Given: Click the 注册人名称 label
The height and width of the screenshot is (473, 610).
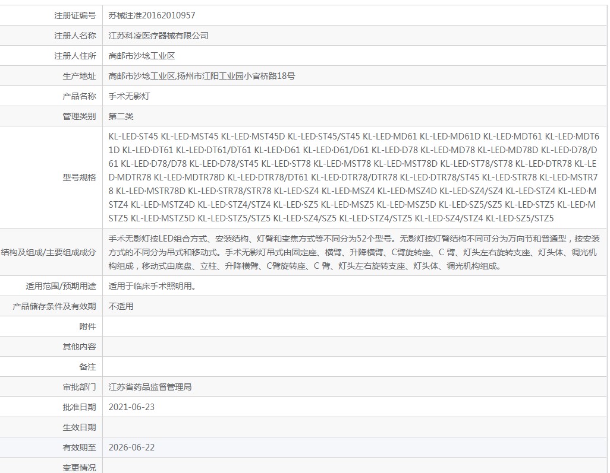Looking at the screenshot, I should 75,36.
